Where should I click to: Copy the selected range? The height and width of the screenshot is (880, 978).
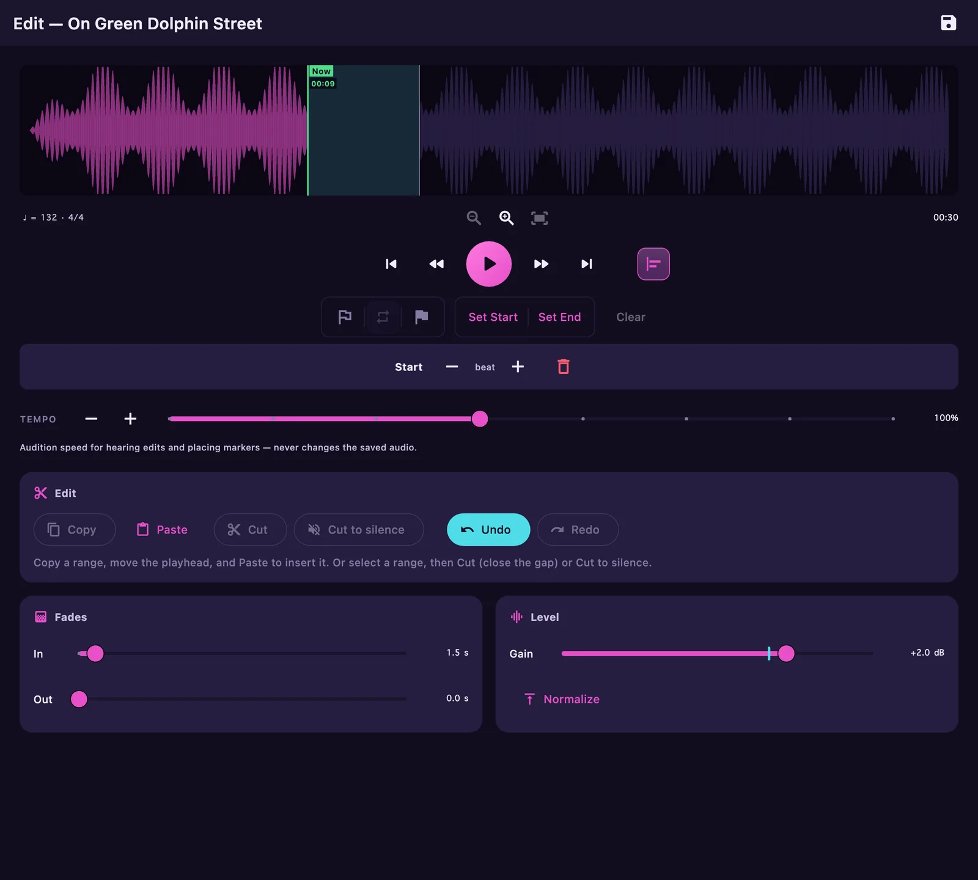75,530
